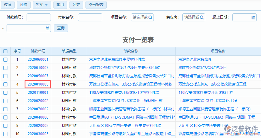The width and height of the screenshot is (261, 138).
Task: Open calendar icon in 起止日期 start field
Action: pos(253,17)
